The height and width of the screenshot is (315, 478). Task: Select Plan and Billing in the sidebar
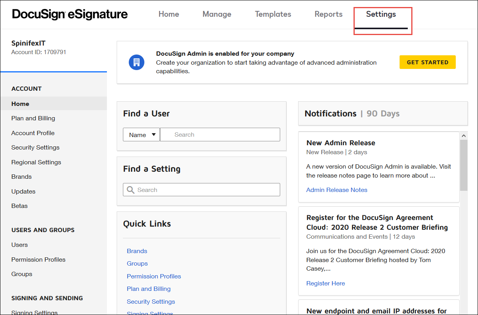click(33, 118)
